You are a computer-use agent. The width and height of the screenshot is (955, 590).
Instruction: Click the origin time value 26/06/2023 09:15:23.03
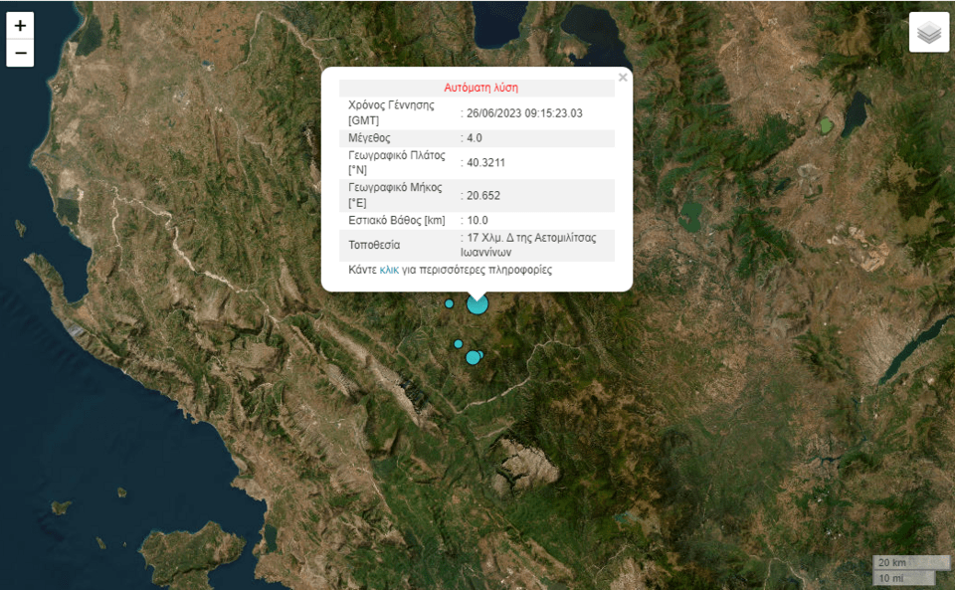(524, 113)
